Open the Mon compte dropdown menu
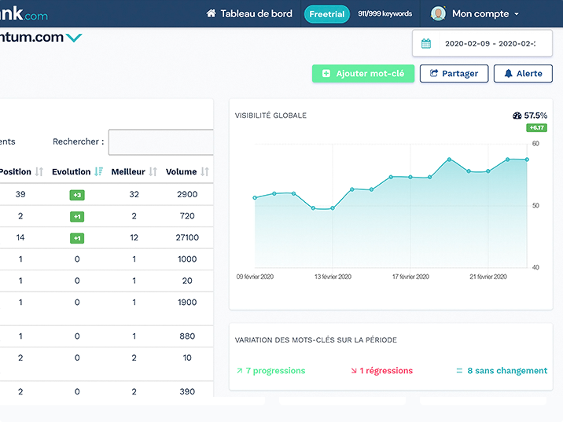This screenshot has width=563, height=422. coord(485,14)
